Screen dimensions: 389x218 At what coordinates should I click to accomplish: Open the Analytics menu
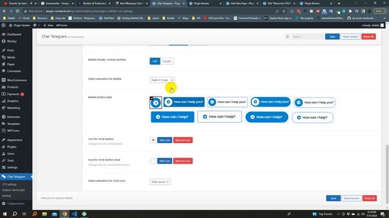[x=13, y=101]
